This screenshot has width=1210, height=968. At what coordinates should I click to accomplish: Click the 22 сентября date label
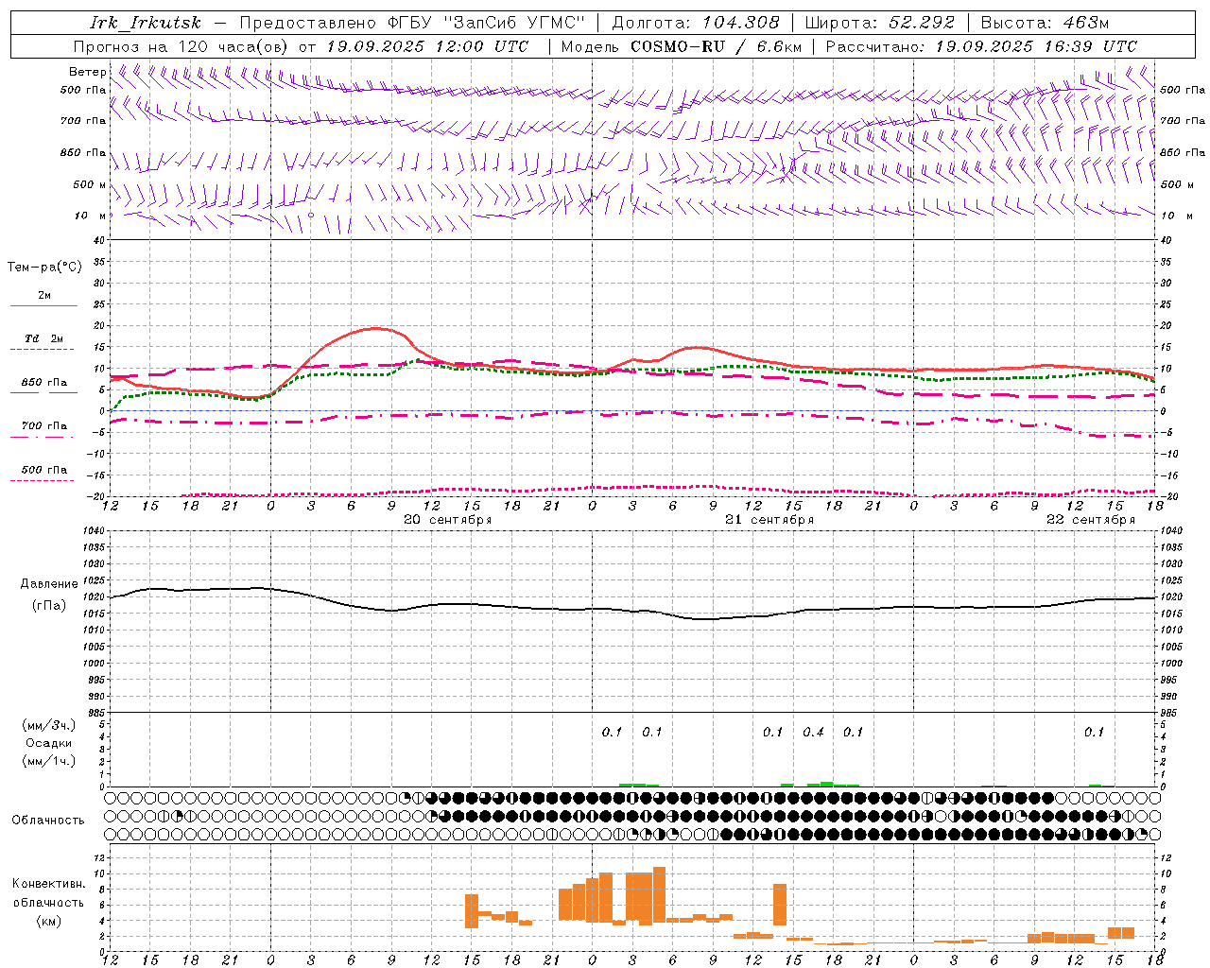[x=1091, y=520]
